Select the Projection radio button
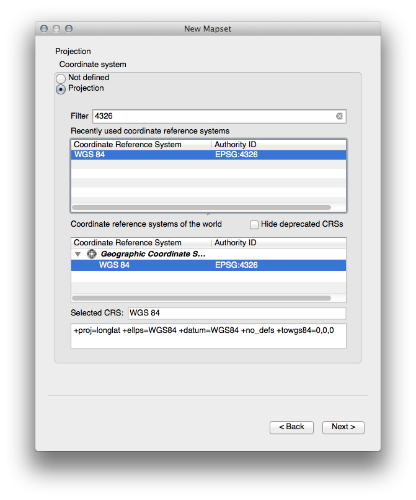The height and width of the screenshot is (500, 416). point(61,89)
